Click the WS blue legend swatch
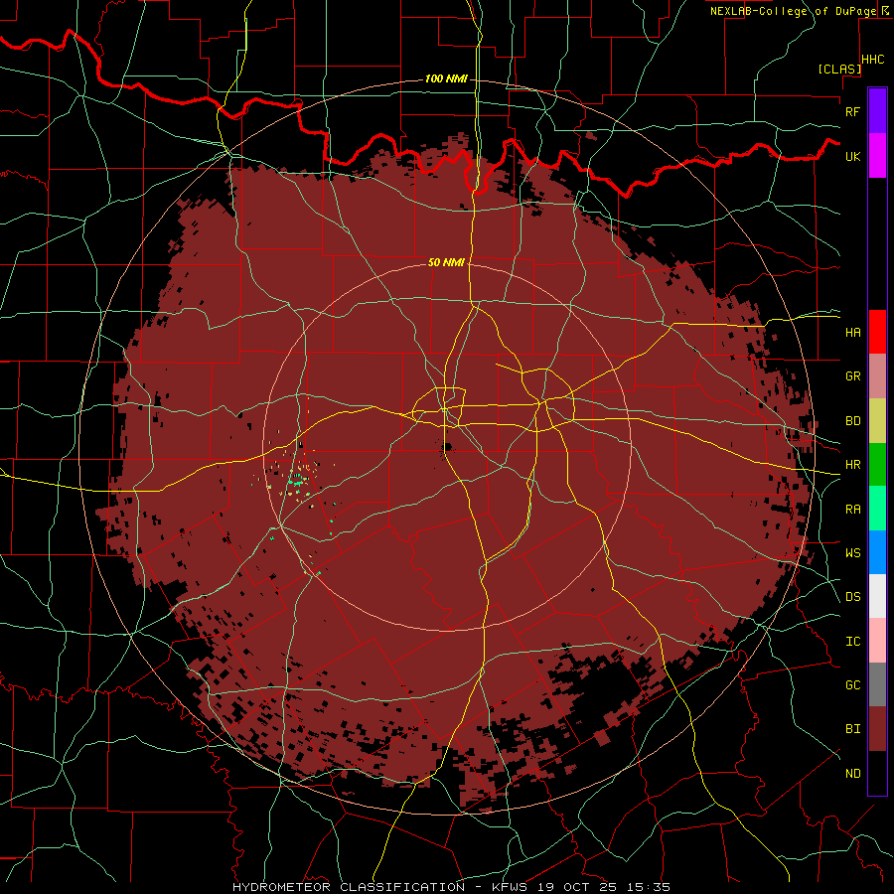The width and height of the screenshot is (894, 894). pos(877,552)
